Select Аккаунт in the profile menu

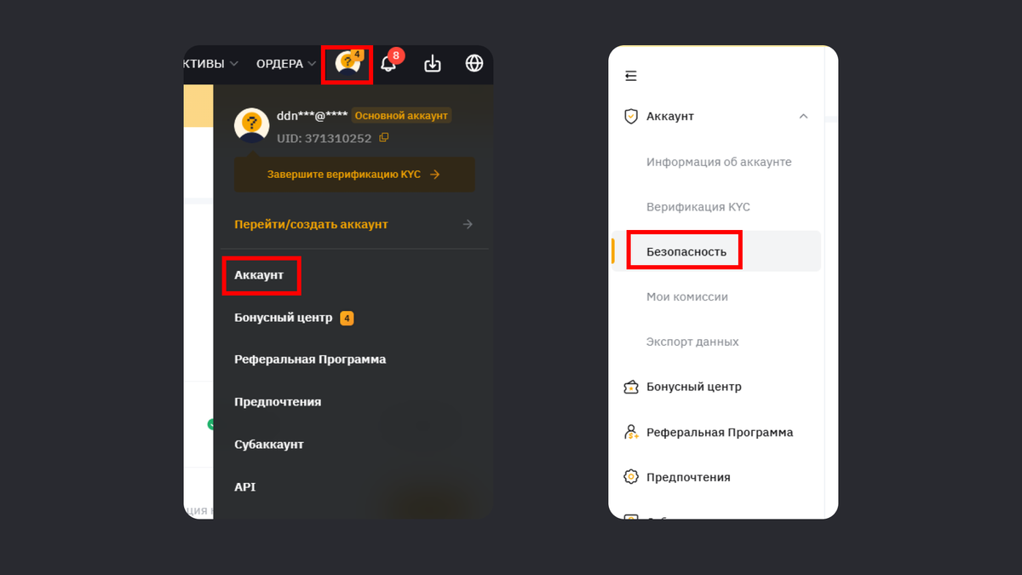pos(259,275)
